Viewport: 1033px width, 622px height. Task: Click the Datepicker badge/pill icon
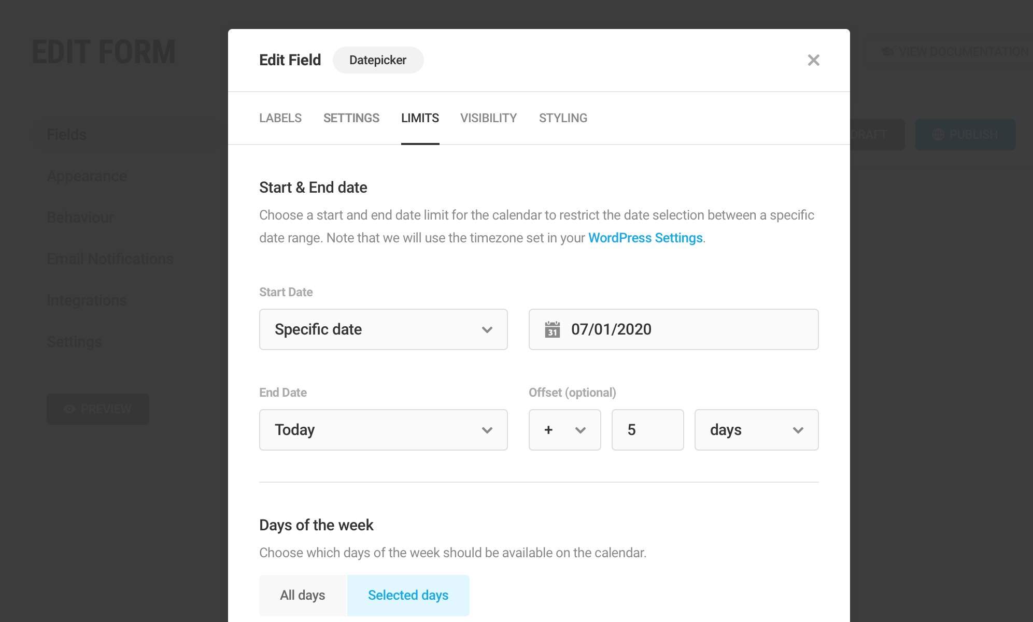(378, 60)
